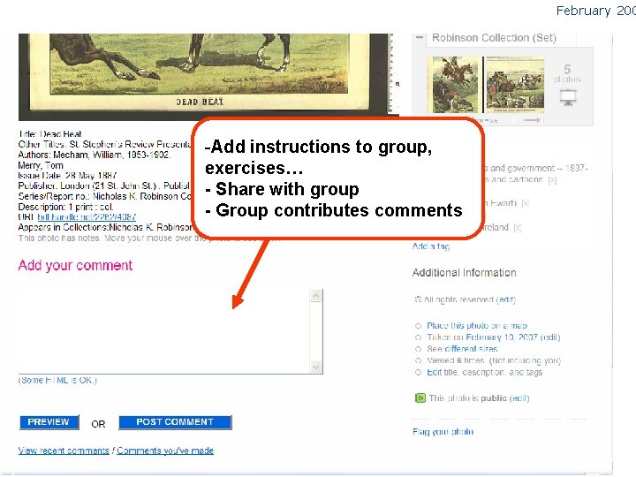This screenshot has width=636, height=477.
Task: Open the first Robinson Collection thumbnail
Action: point(455,85)
